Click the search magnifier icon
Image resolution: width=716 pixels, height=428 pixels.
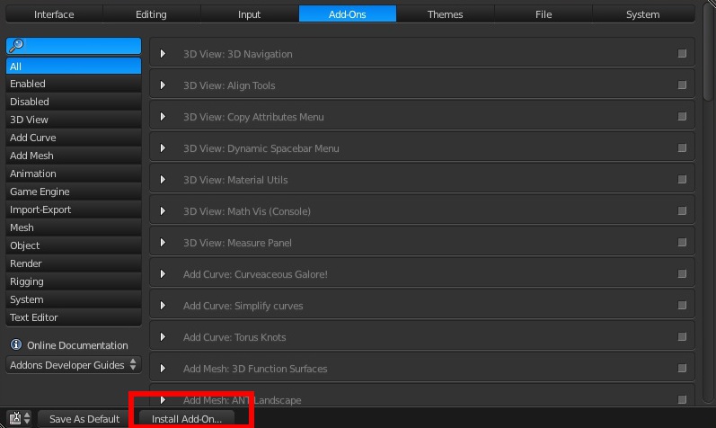[x=16, y=45]
